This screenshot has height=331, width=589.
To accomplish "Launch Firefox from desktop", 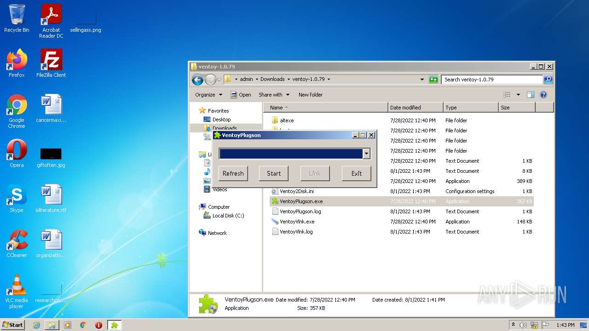I will (17, 63).
